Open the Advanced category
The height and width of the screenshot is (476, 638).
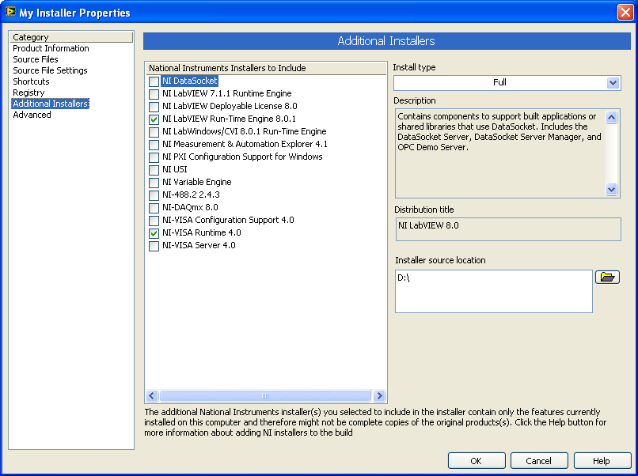click(x=32, y=115)
